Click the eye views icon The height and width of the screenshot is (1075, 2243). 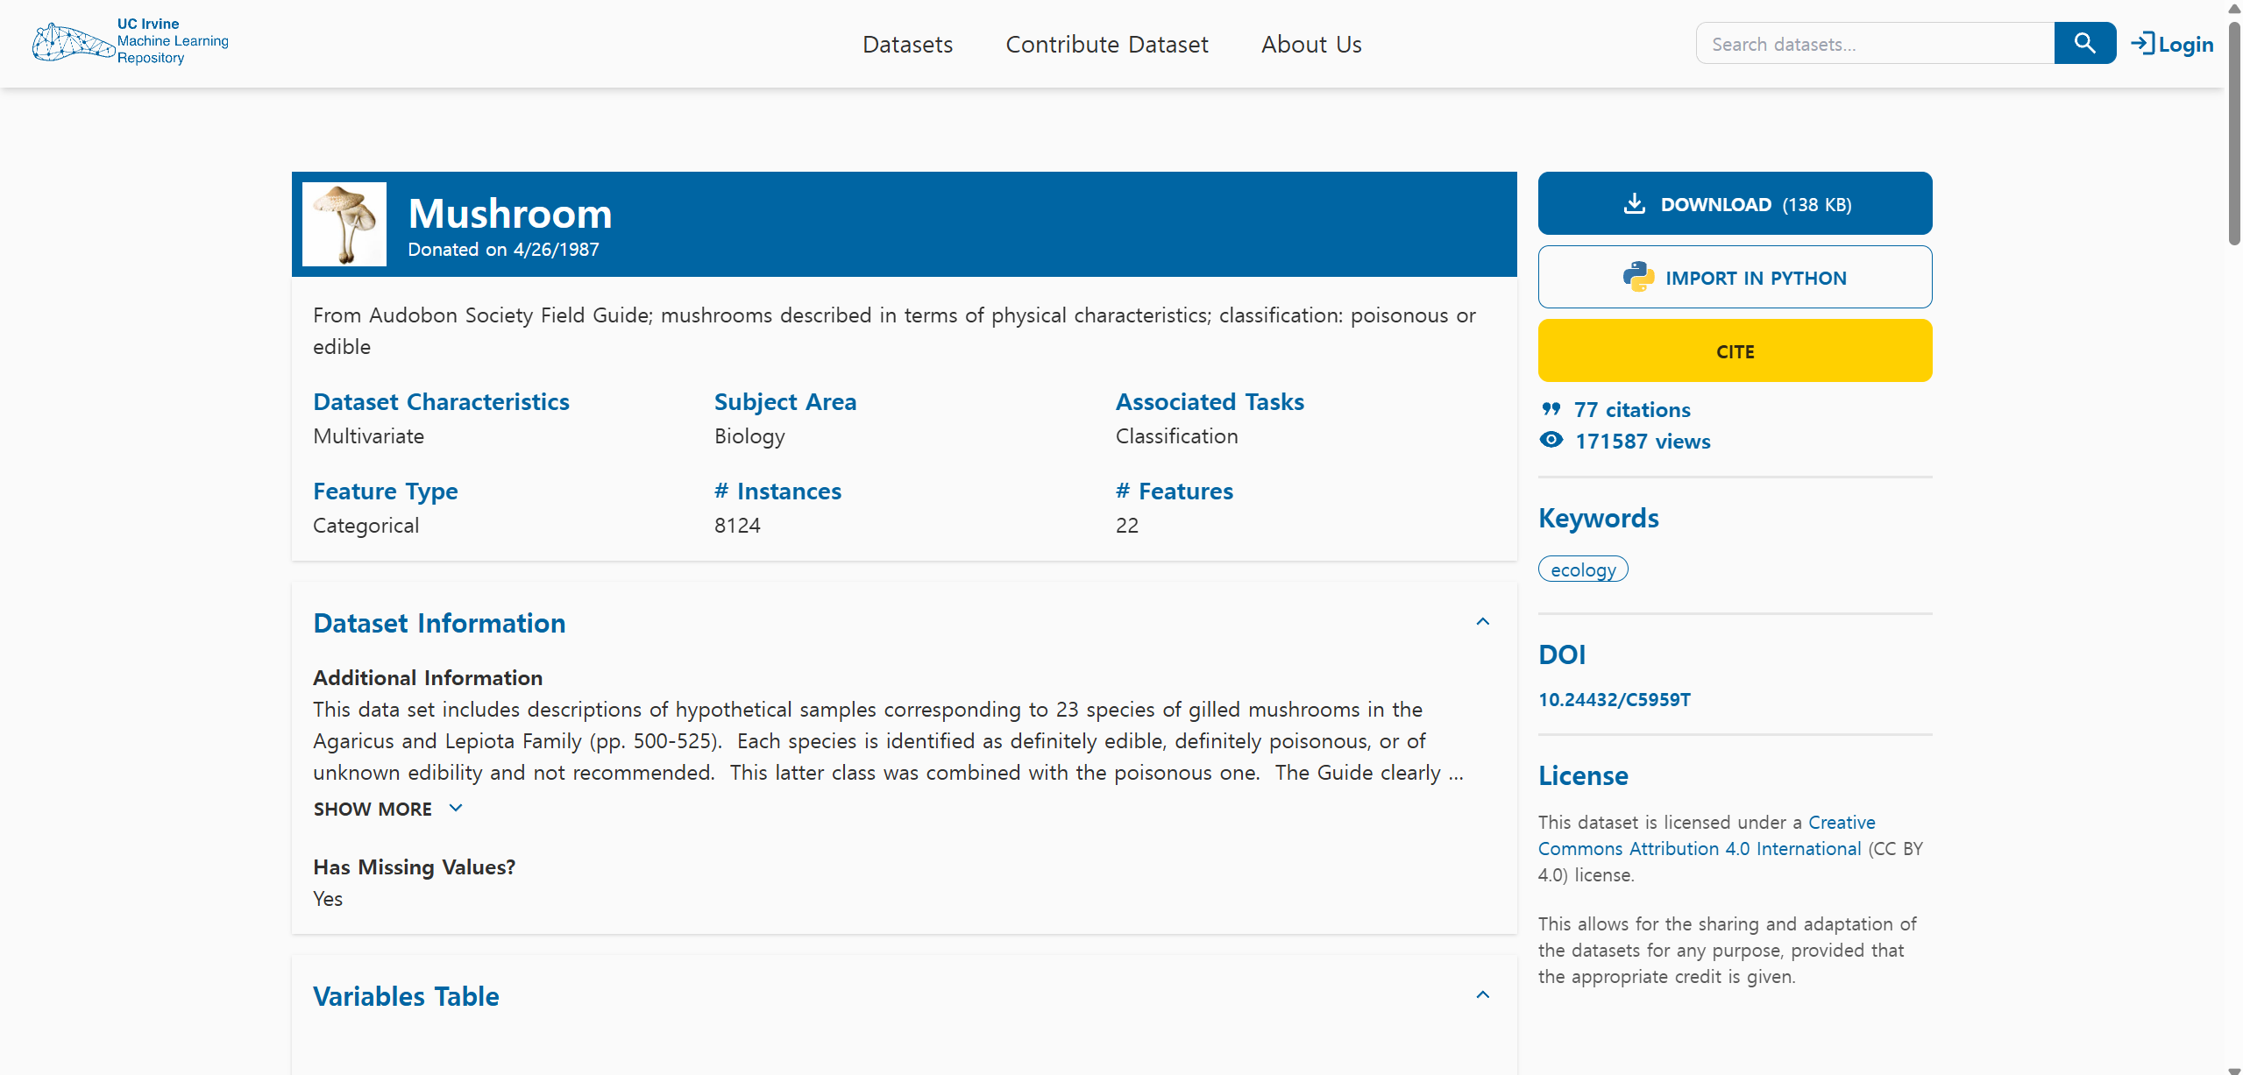tap(1551, 440)
